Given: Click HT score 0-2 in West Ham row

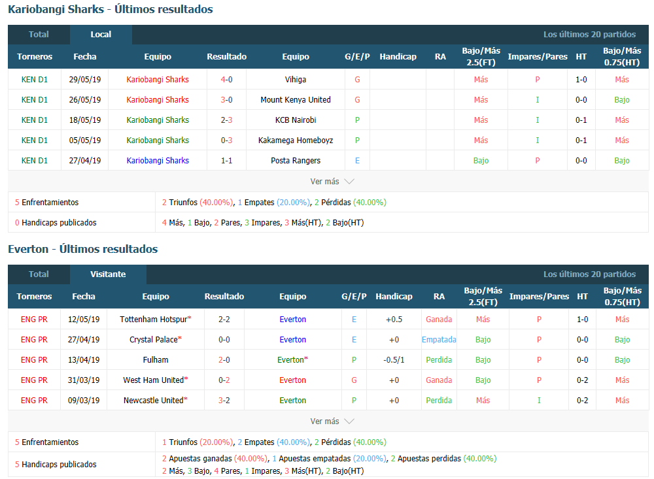Looking at the screenshot, I should (x=582, y=380).
